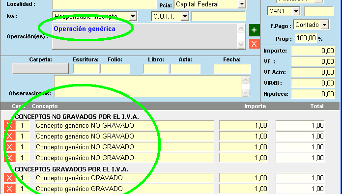Edit quantity of first NO GRAVADO row
The height and width of the screenshot is (194, 342).
coord(22,126)
